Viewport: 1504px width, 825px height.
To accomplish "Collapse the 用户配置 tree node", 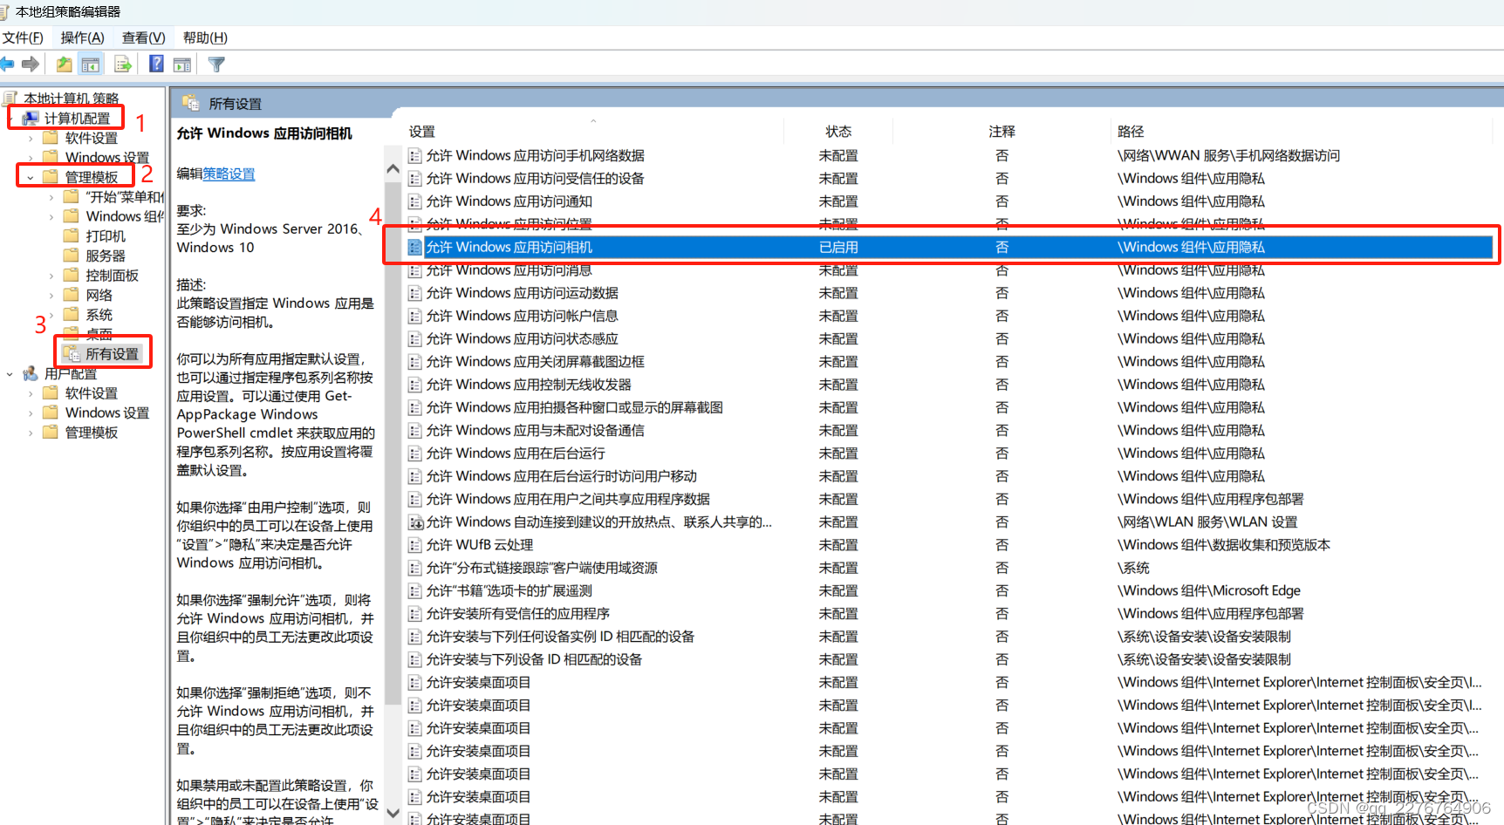I will tap(10, 373).
